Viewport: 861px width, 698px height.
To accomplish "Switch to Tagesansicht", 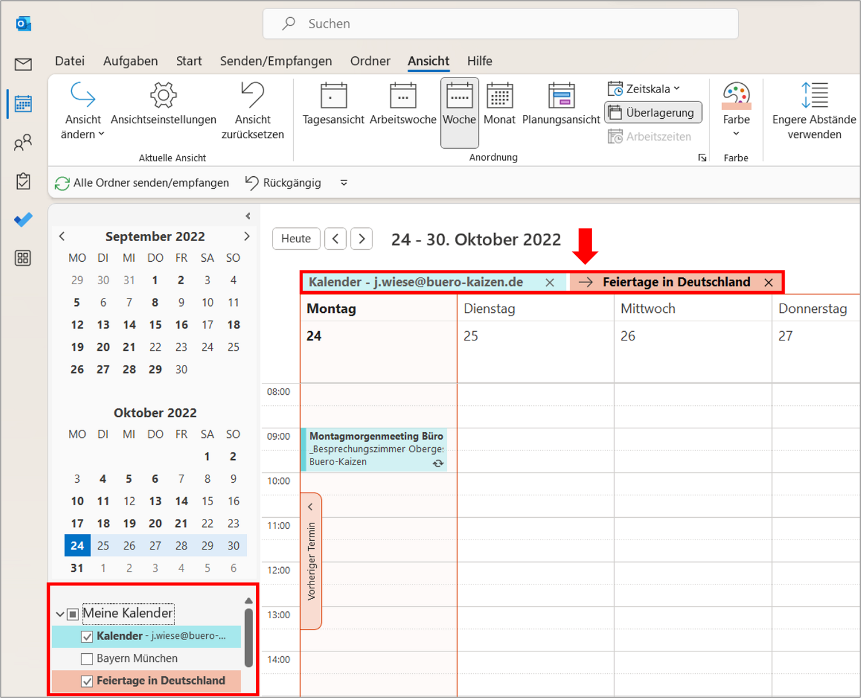I will click(333, 104).
